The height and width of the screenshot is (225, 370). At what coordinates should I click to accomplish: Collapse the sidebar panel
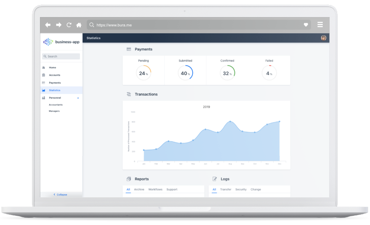pyautogui.click(x=61, y=195)
